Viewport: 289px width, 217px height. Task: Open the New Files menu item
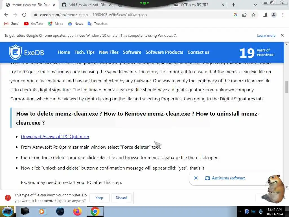pos(109,52)
